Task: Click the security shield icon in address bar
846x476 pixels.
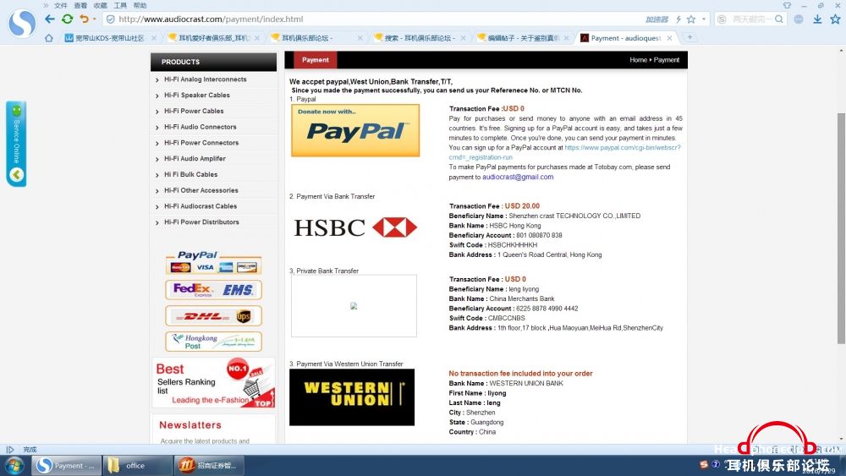Action: pos(110,19)
